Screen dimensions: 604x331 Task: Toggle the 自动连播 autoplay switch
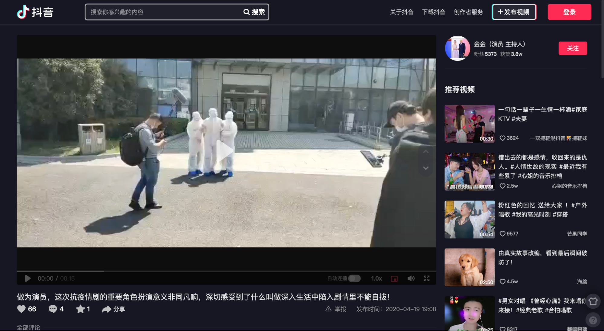click(x=354, y=278)
